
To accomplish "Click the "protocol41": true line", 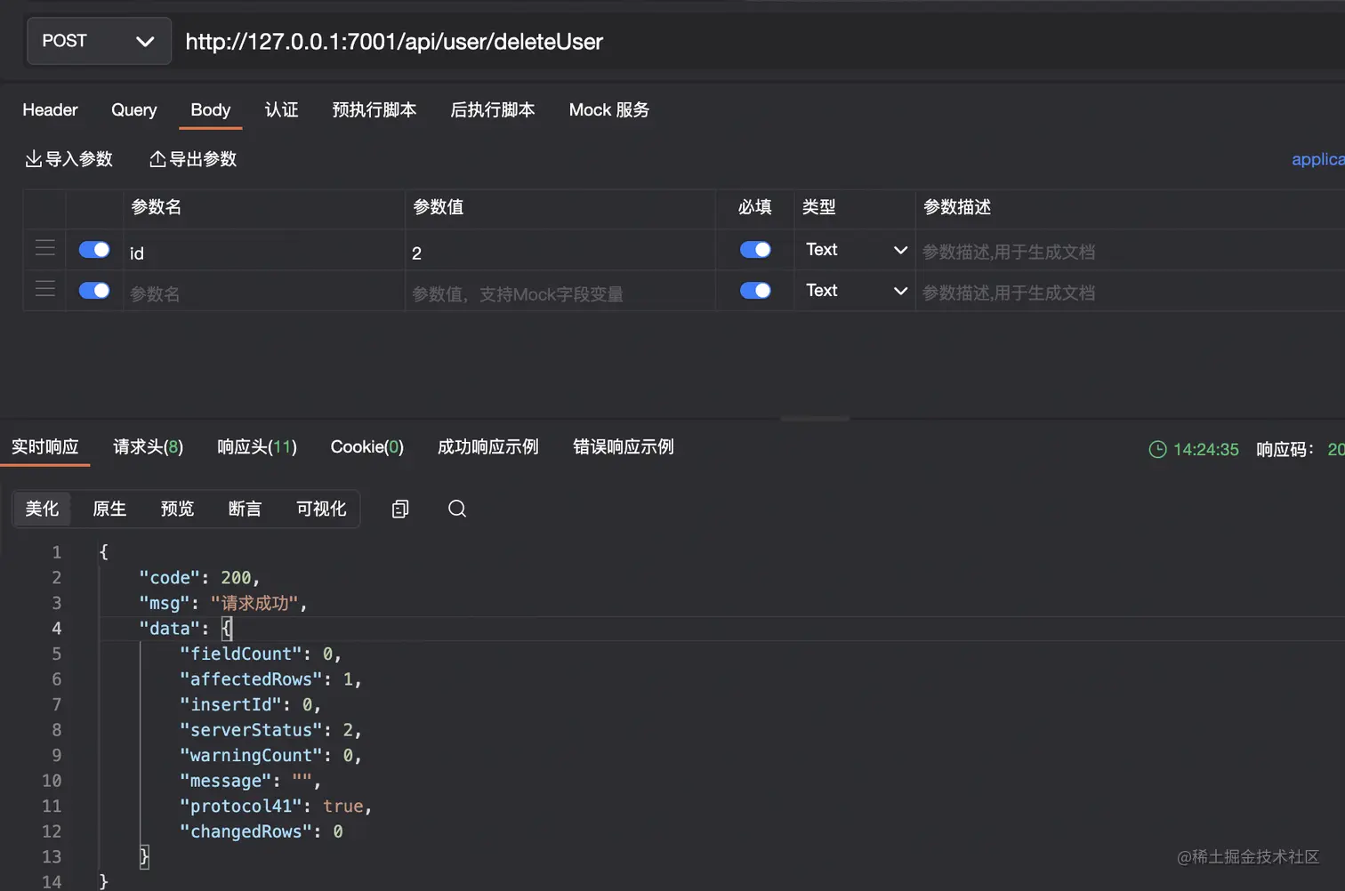I will (x=276, y=806).
